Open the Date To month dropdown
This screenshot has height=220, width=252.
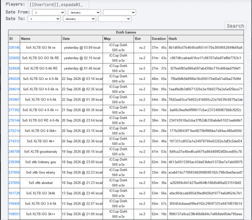coord(79,19)
